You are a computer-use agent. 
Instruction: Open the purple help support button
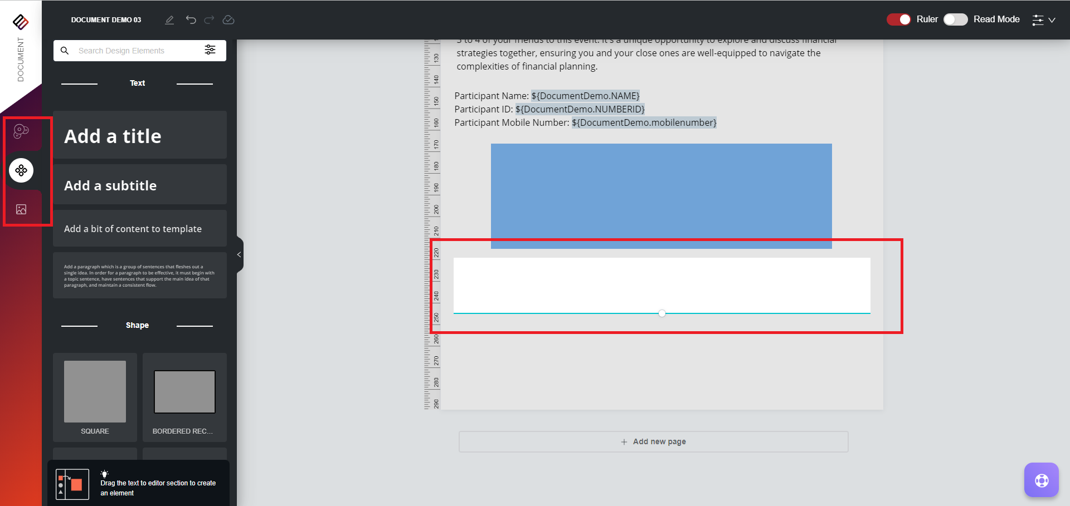[1041, 480]
